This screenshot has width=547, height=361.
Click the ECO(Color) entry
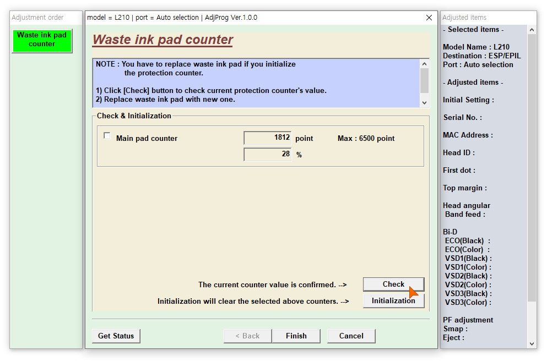pos(467,249)
